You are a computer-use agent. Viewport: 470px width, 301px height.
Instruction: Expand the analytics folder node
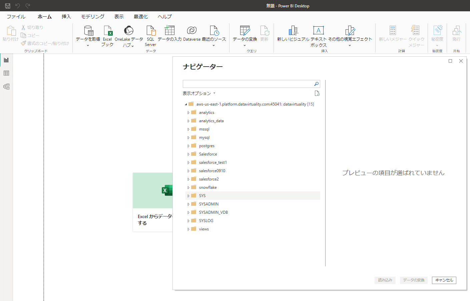pos(188,113)
